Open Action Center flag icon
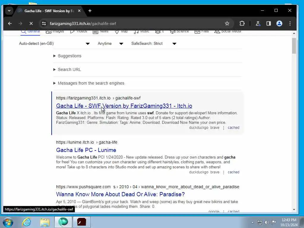304x228 pixels. pyautogui.click(x=274, y=222)
